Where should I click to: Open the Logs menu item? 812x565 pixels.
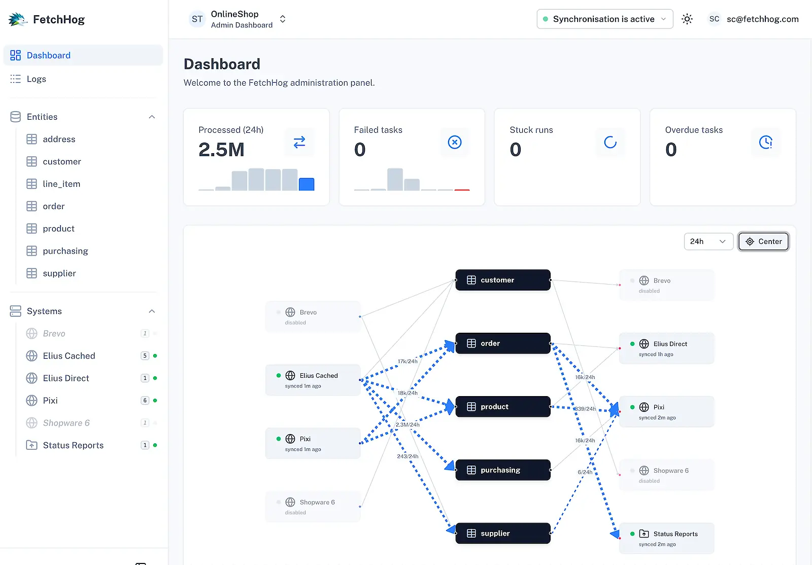[83, 79]
